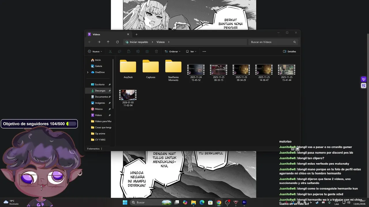Click the Cut scissors icon
The height and width of the screenshot is (207, 369).
(x=110, y=51)
